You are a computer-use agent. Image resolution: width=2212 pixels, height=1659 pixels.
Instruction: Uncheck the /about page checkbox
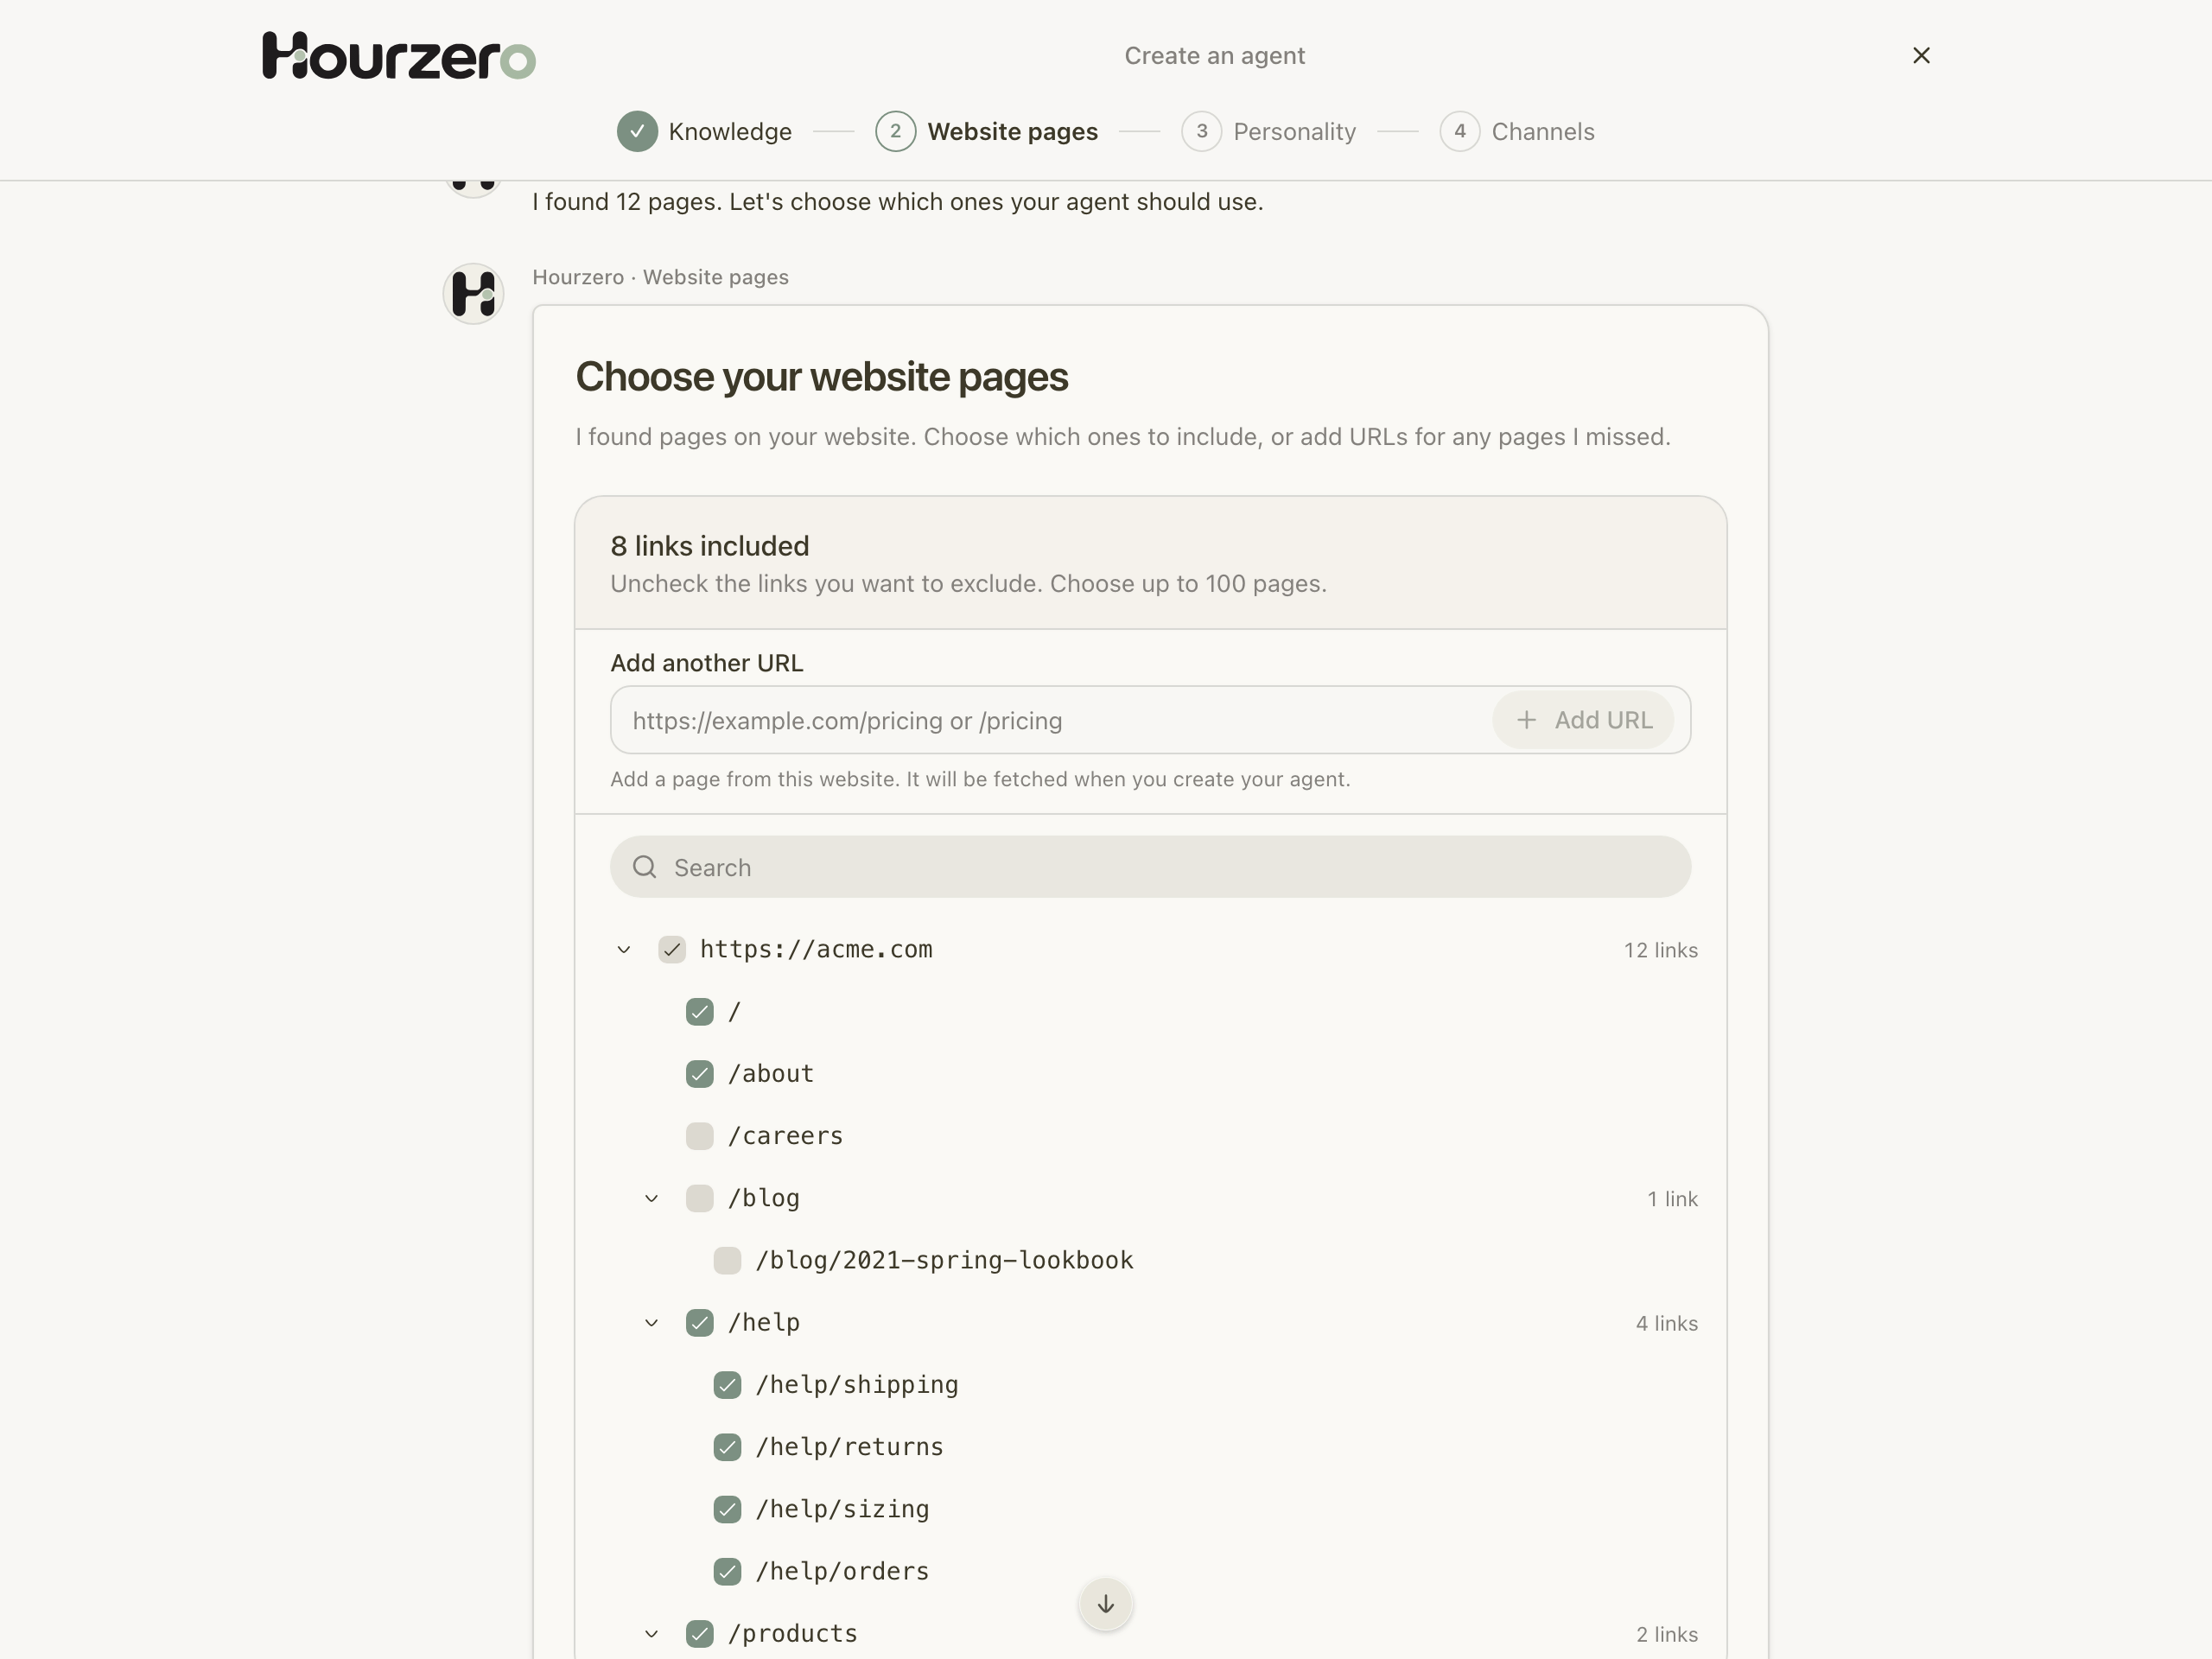click(700, 1074)
